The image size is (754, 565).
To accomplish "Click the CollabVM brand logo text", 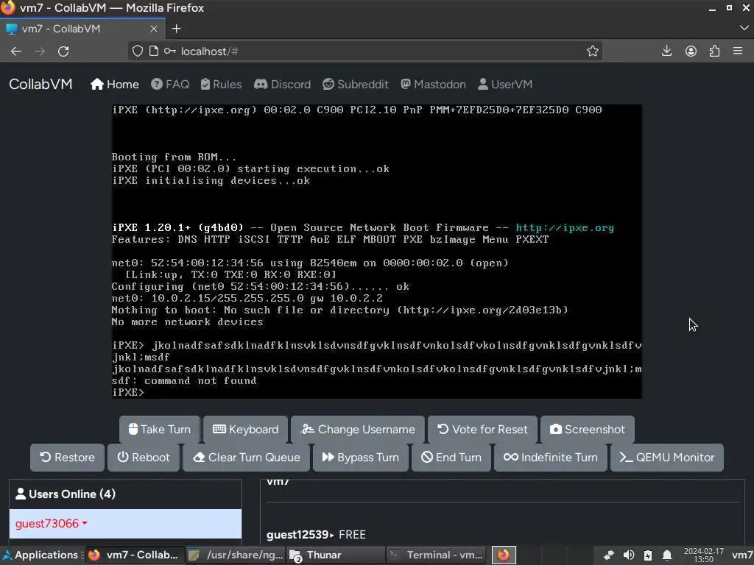I will point(41,84).
